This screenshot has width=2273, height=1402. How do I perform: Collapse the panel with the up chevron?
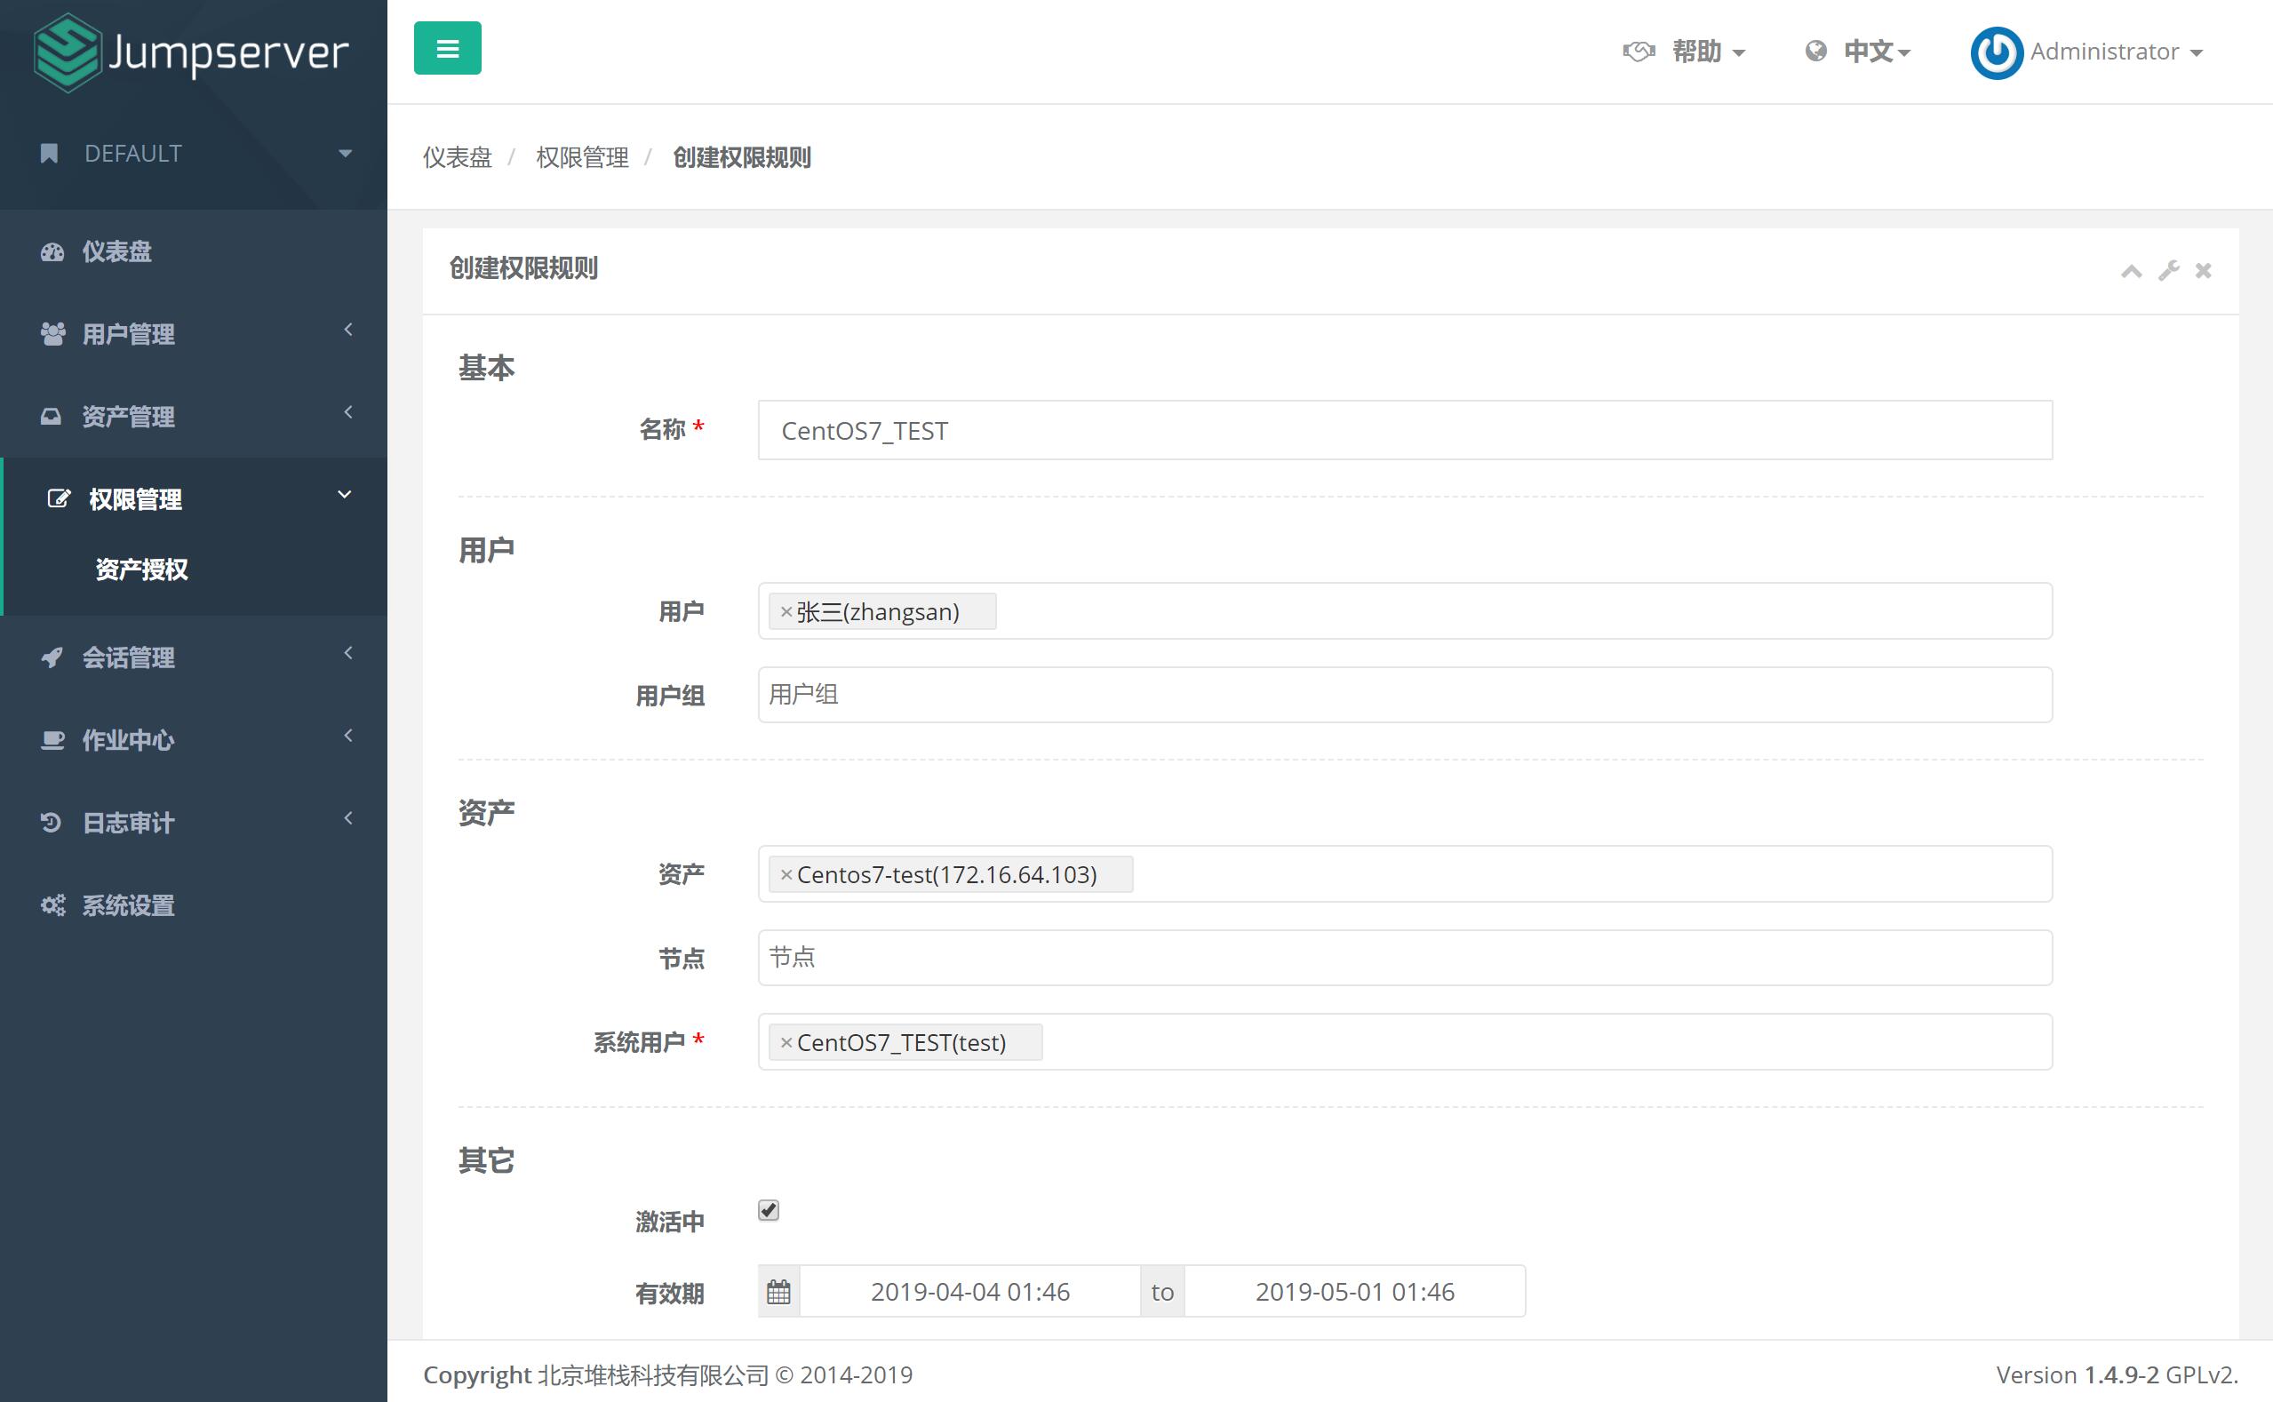coord(2132,271)
